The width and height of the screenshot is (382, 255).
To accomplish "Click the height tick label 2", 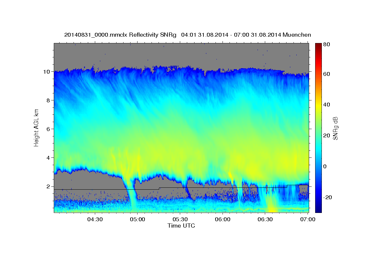I will tap(48, 186).
